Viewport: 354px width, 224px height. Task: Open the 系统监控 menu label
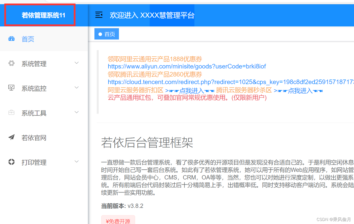(x=34, y=88)
